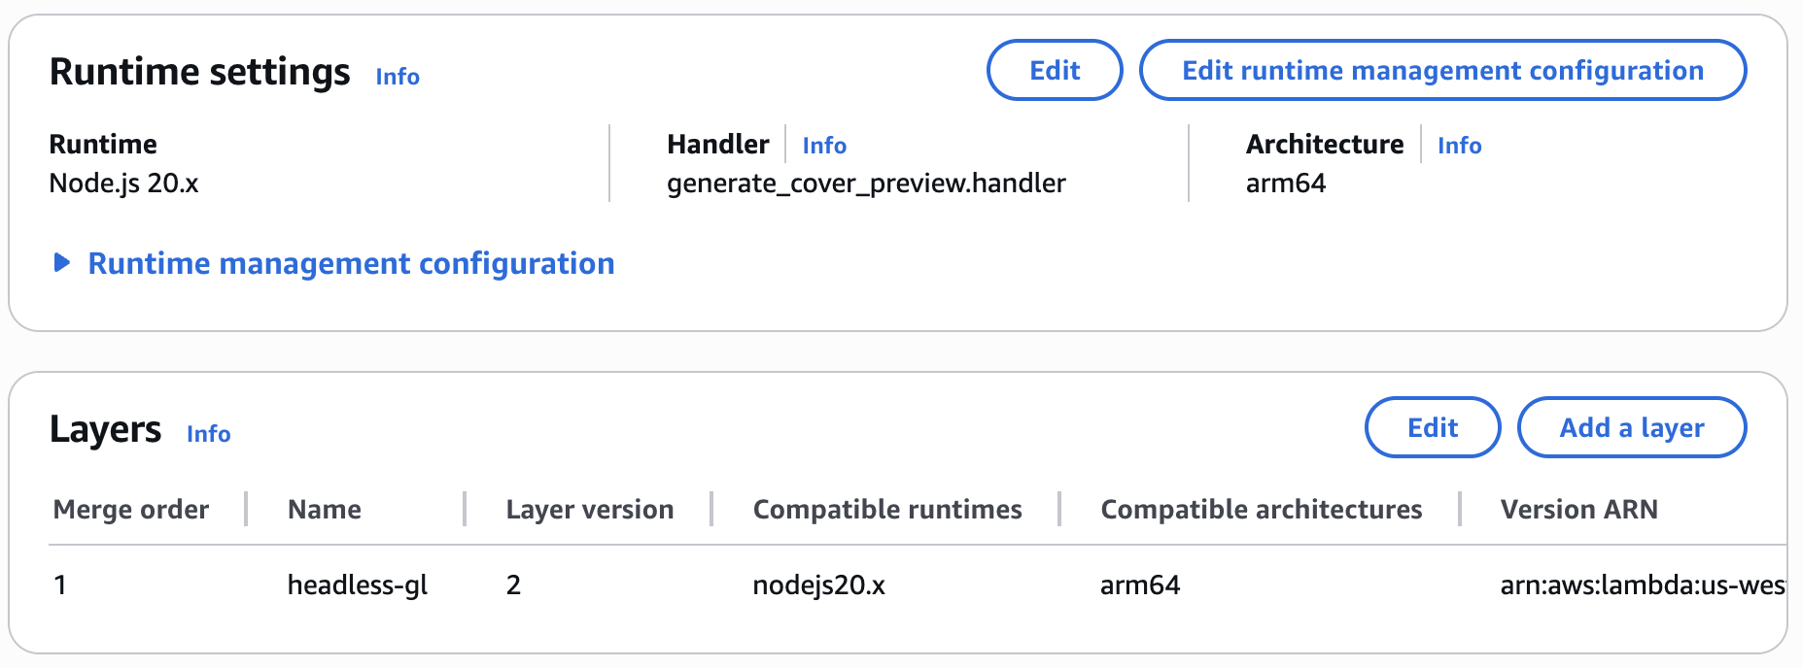Open Info link beside Runtime settings
This screenshot has height=668, width=1802.
398,77
